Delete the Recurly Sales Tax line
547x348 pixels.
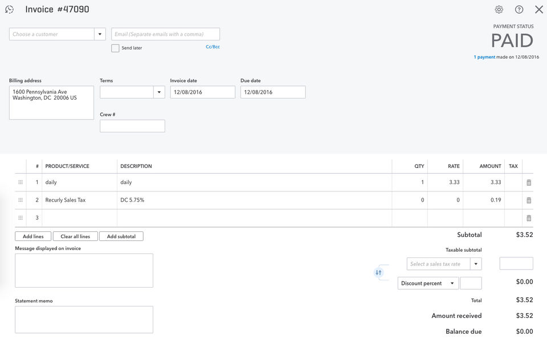(x=529, y=200)
